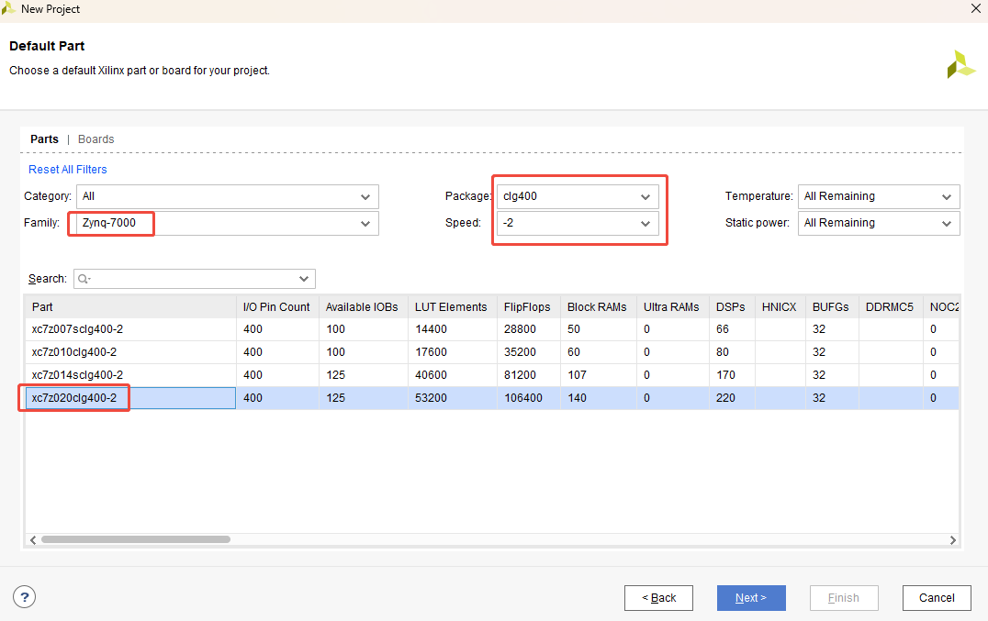The image size is (988, 621).
Task: Click the Reset All Filters link
Action: 67,170
